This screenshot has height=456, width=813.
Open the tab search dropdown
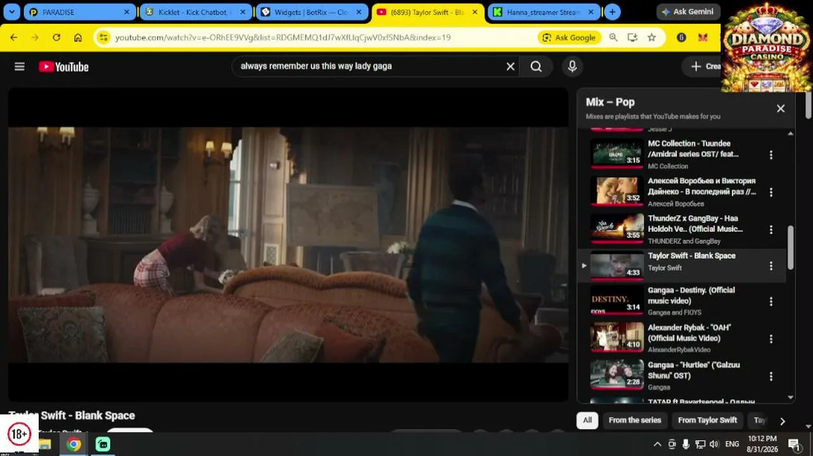click(11, 11)
